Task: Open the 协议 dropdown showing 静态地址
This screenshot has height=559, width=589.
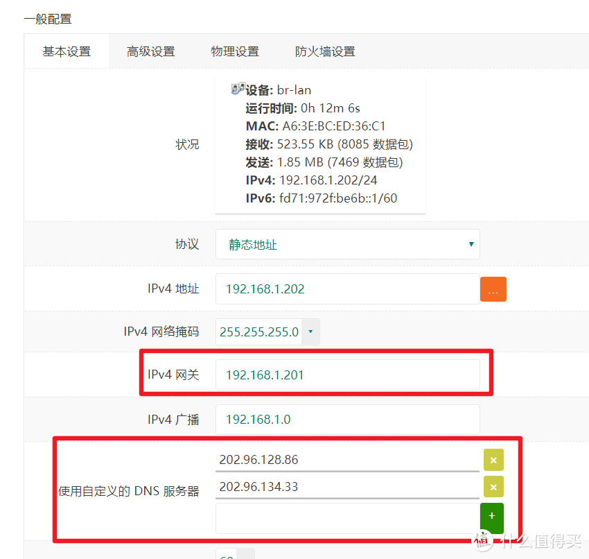Action: coord(346,244)
